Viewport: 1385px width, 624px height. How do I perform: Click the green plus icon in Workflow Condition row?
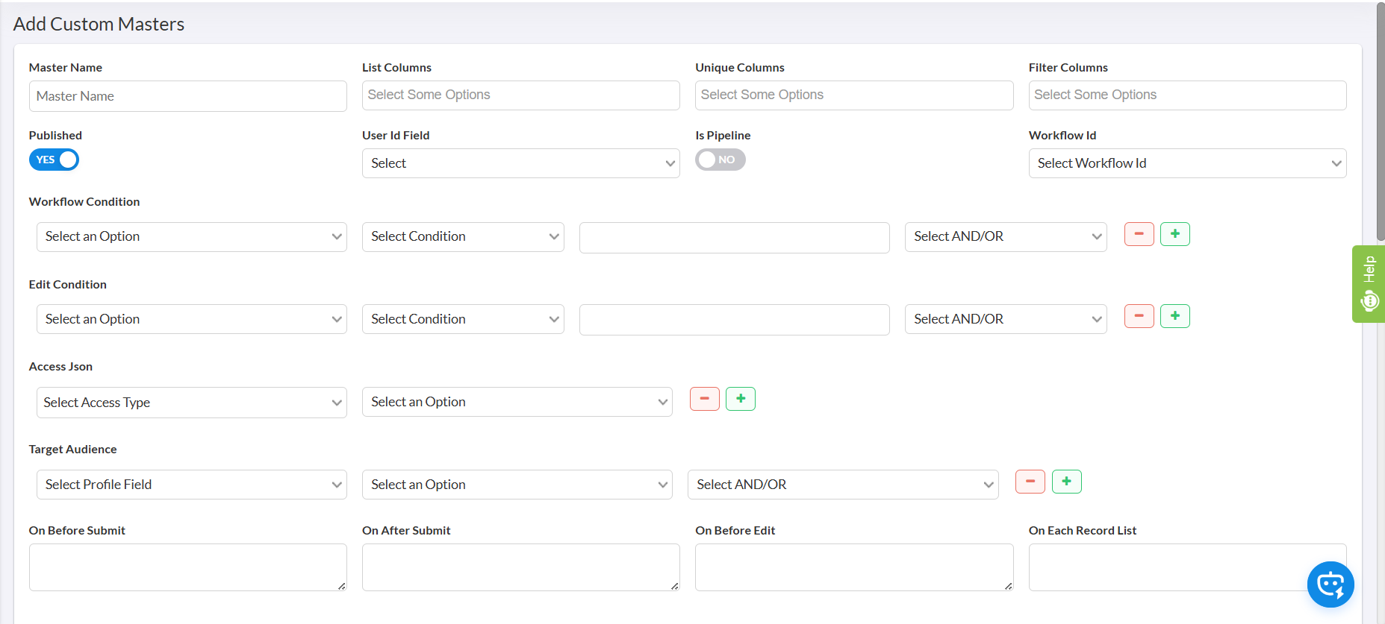tap(1174, 234)
